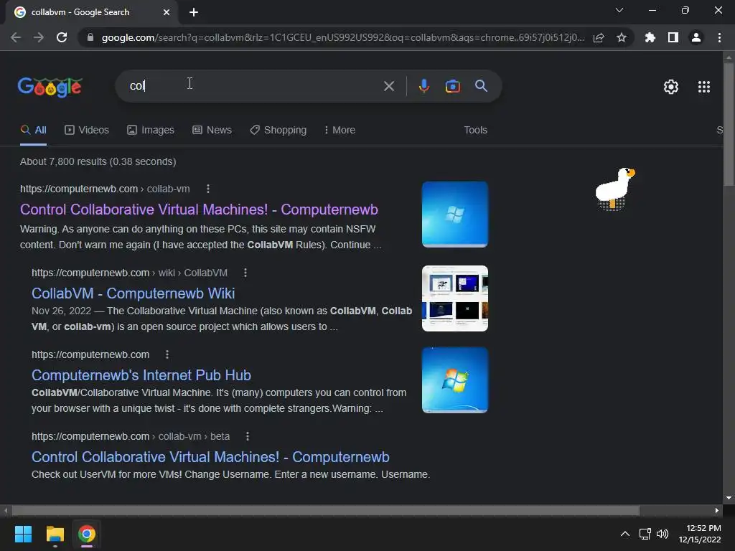The width and height of the screenshot is (735, 551).
Task: Open the volume tray icon
Action: (x=663, y=534)
